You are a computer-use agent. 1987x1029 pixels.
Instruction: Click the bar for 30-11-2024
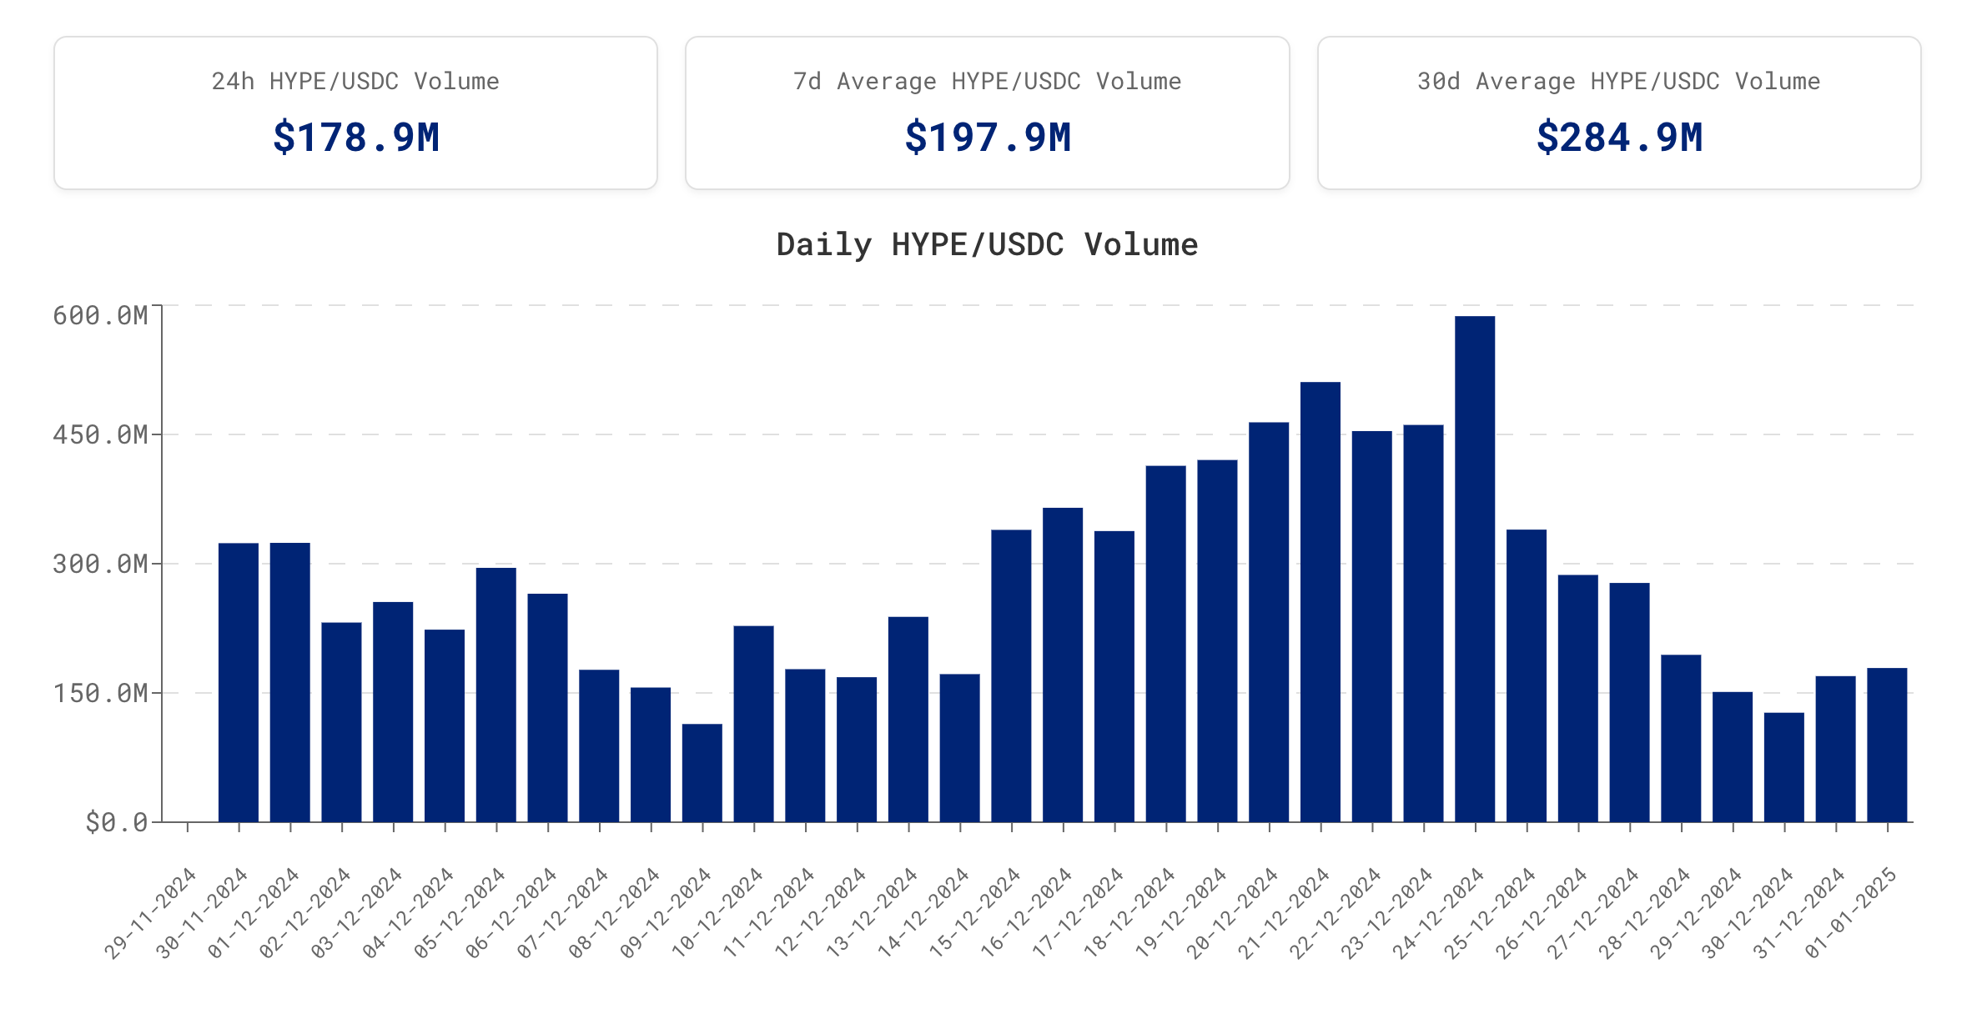239,682
